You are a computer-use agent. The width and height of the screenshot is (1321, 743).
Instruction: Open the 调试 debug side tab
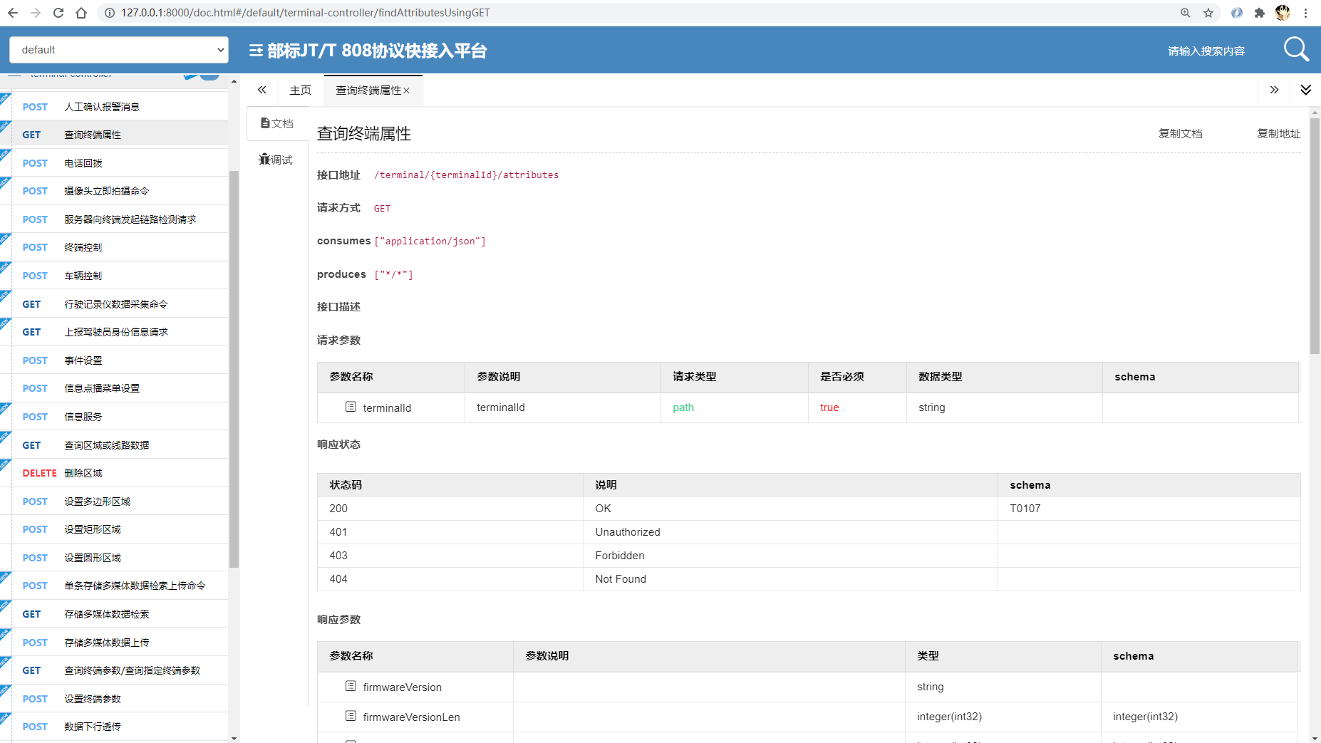point(277,160)
